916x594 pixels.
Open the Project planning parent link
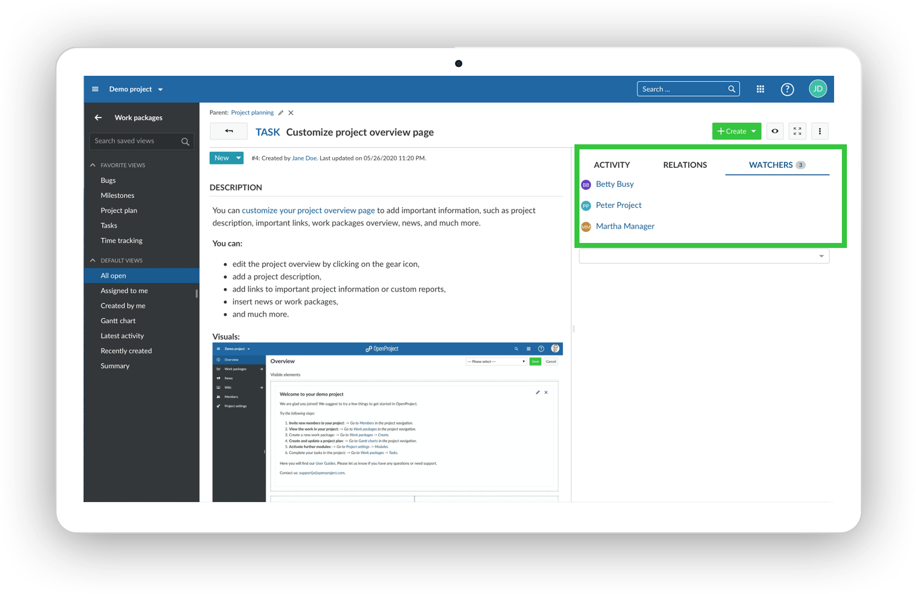pos(252,113)
